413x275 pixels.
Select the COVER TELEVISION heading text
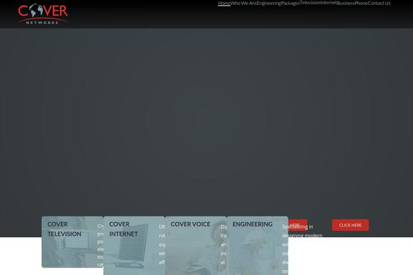coord(64,229)
